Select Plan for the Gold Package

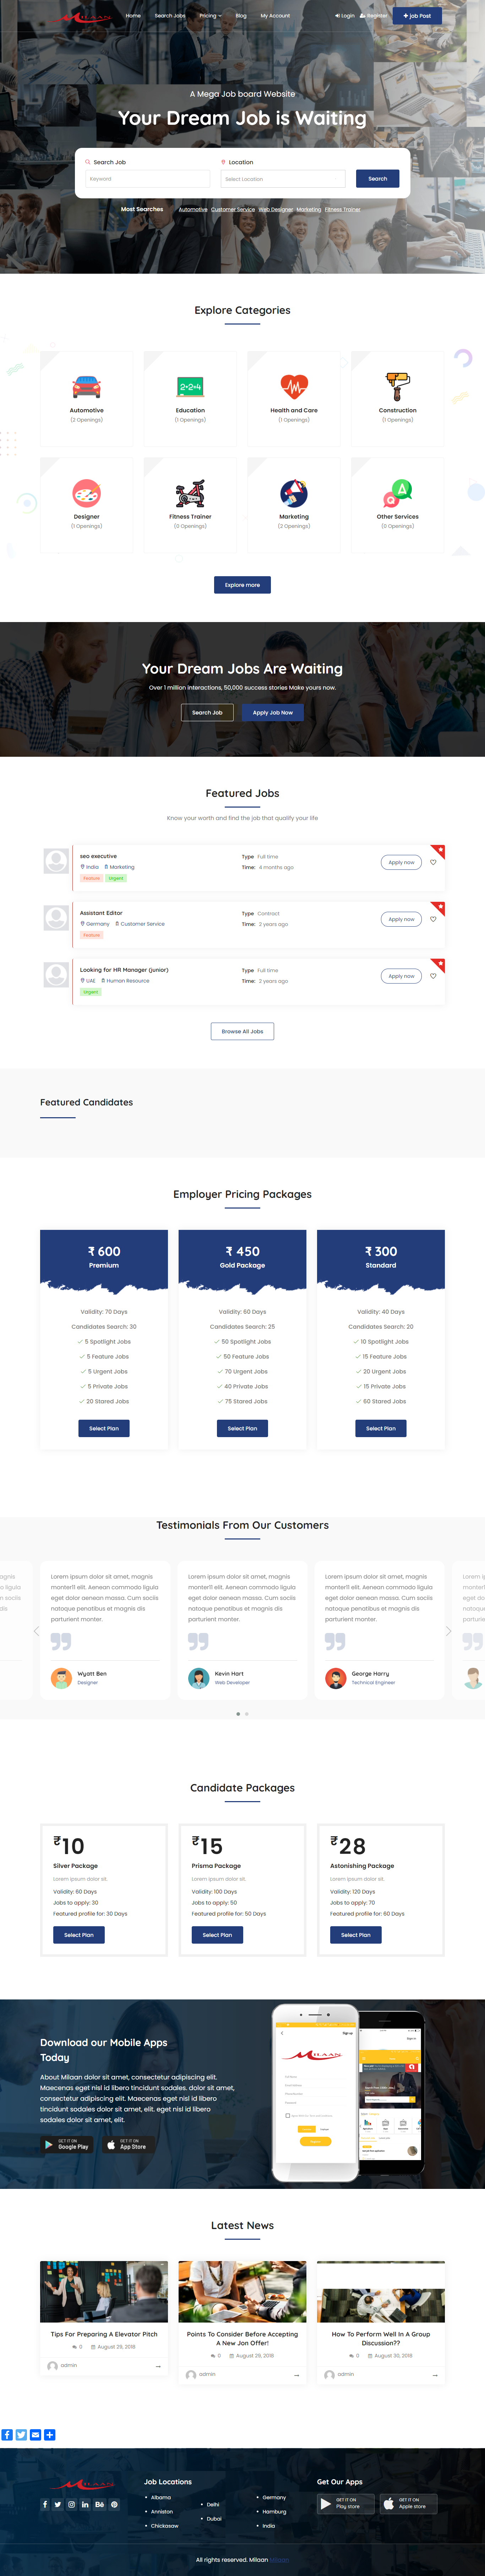[241, 1428]
